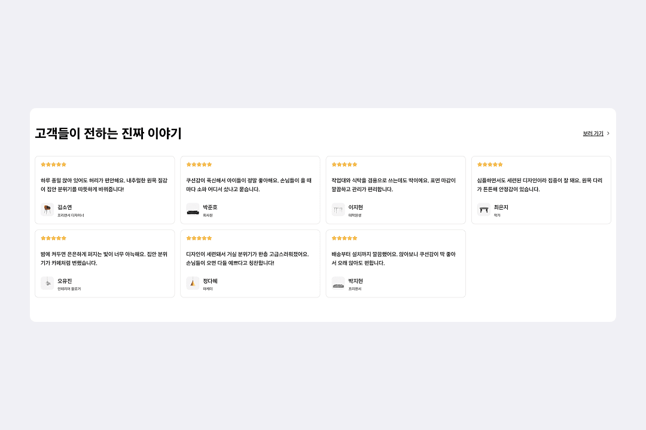Screen dimensions: 646x430
Task: Click the star rating on 이지현's review
Action: coord(343,164)
